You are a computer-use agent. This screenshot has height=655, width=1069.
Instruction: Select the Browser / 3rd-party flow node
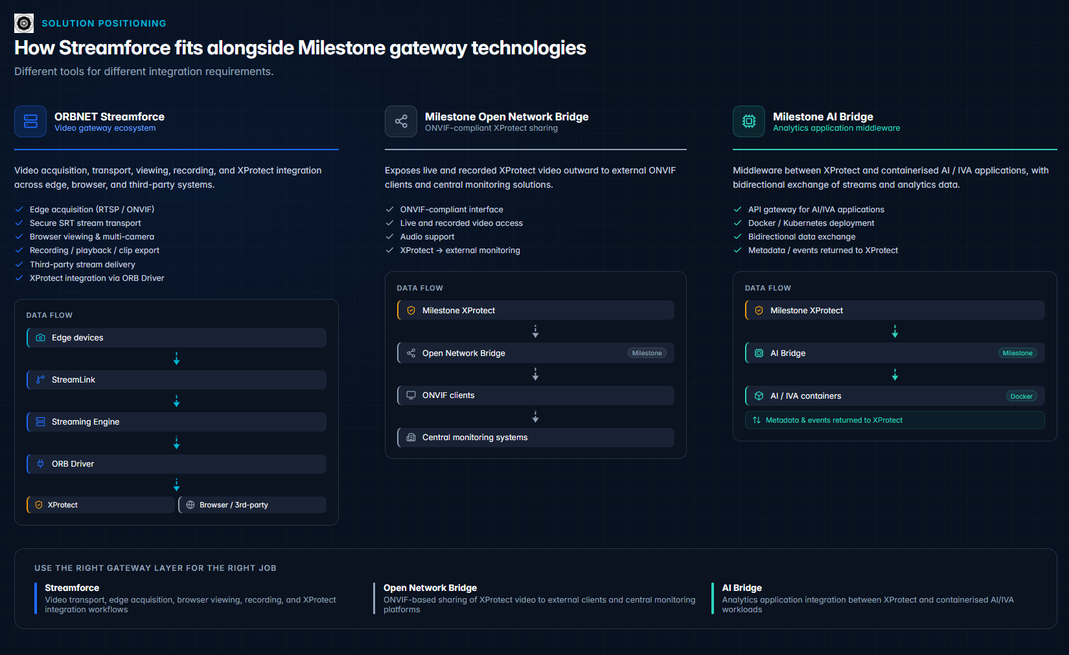click(x=252, y=505)
